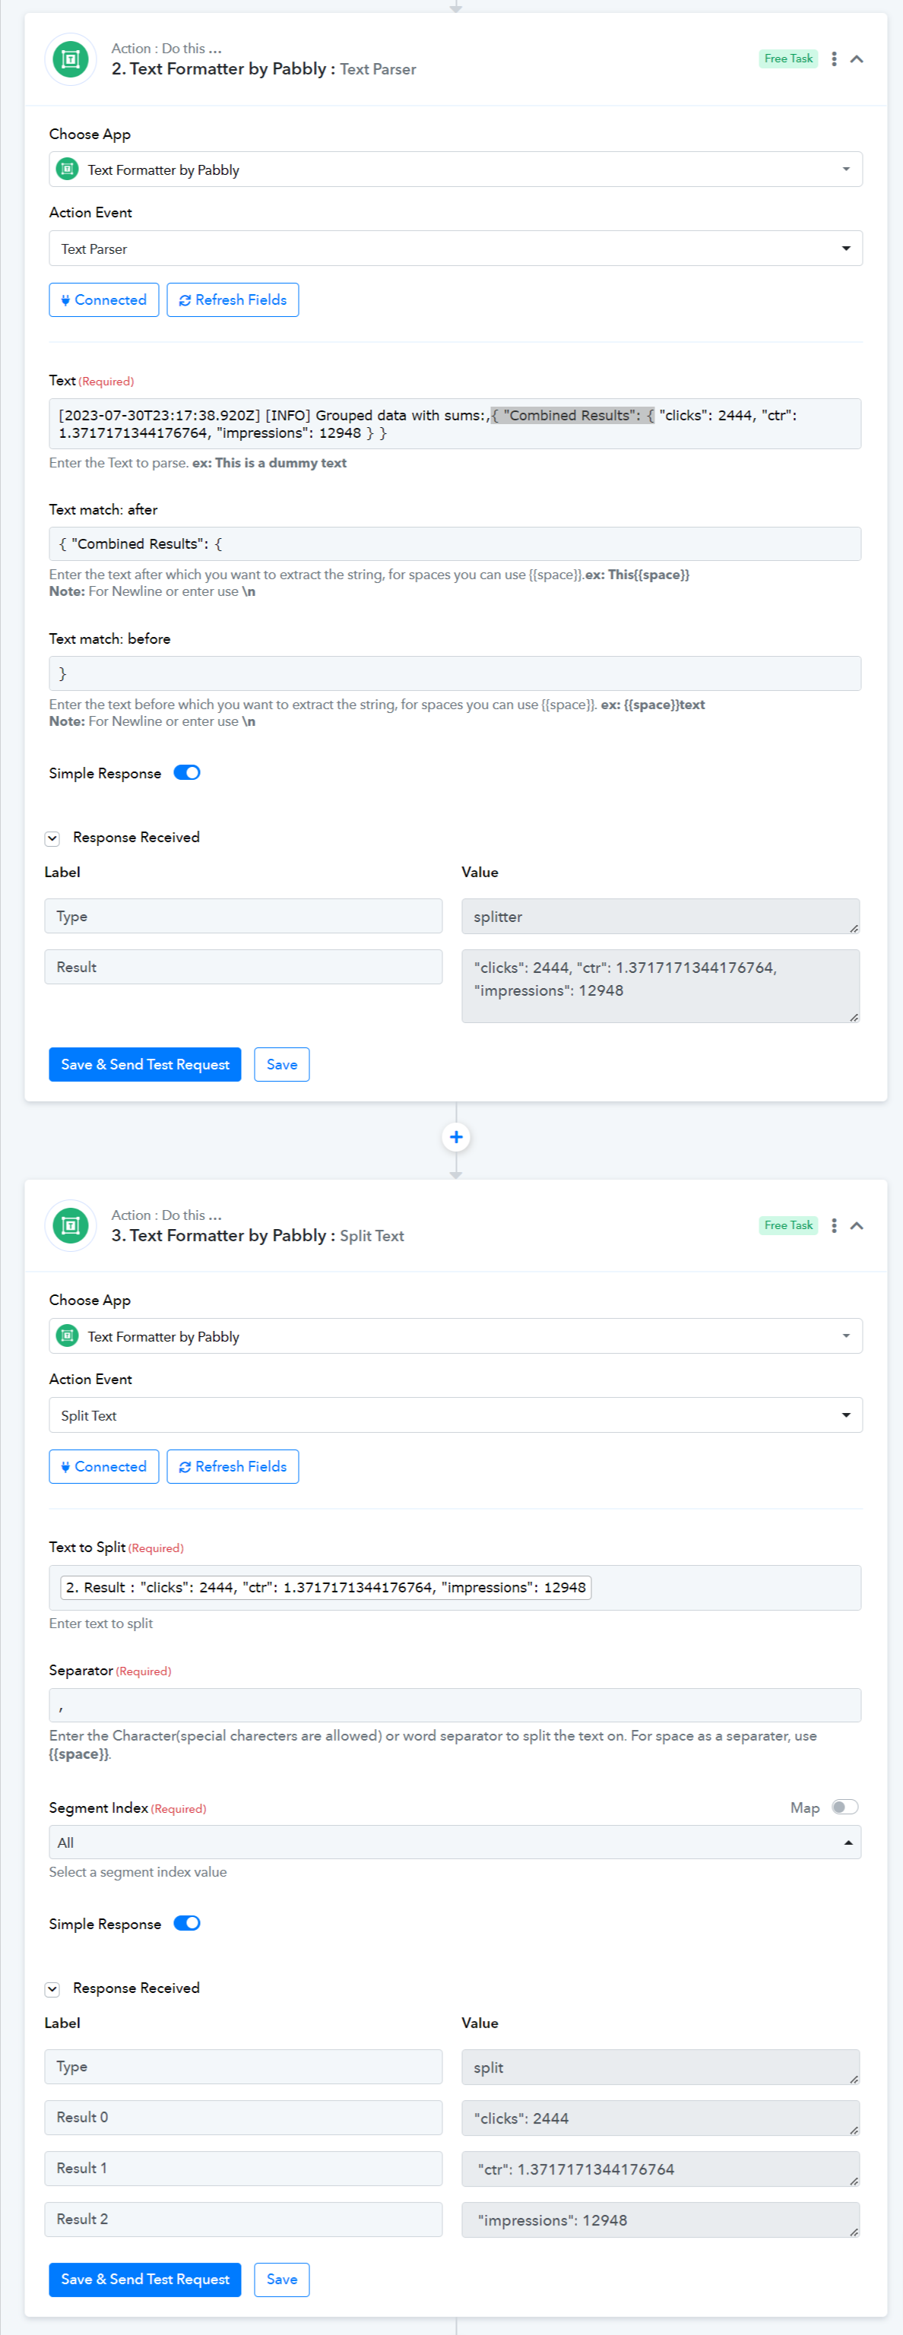The image size is (903, 2335).
Task: Click the Text to parse input field
Action: coord(455,424)
